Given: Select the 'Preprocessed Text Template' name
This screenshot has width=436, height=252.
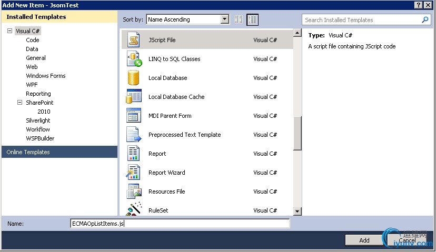Looking at the screenshot, I should click(185, 135).
